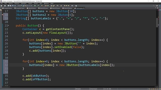161x90 pixels.
Task: Switch to the SwingGUI.java tab
Action: point(7,8)
